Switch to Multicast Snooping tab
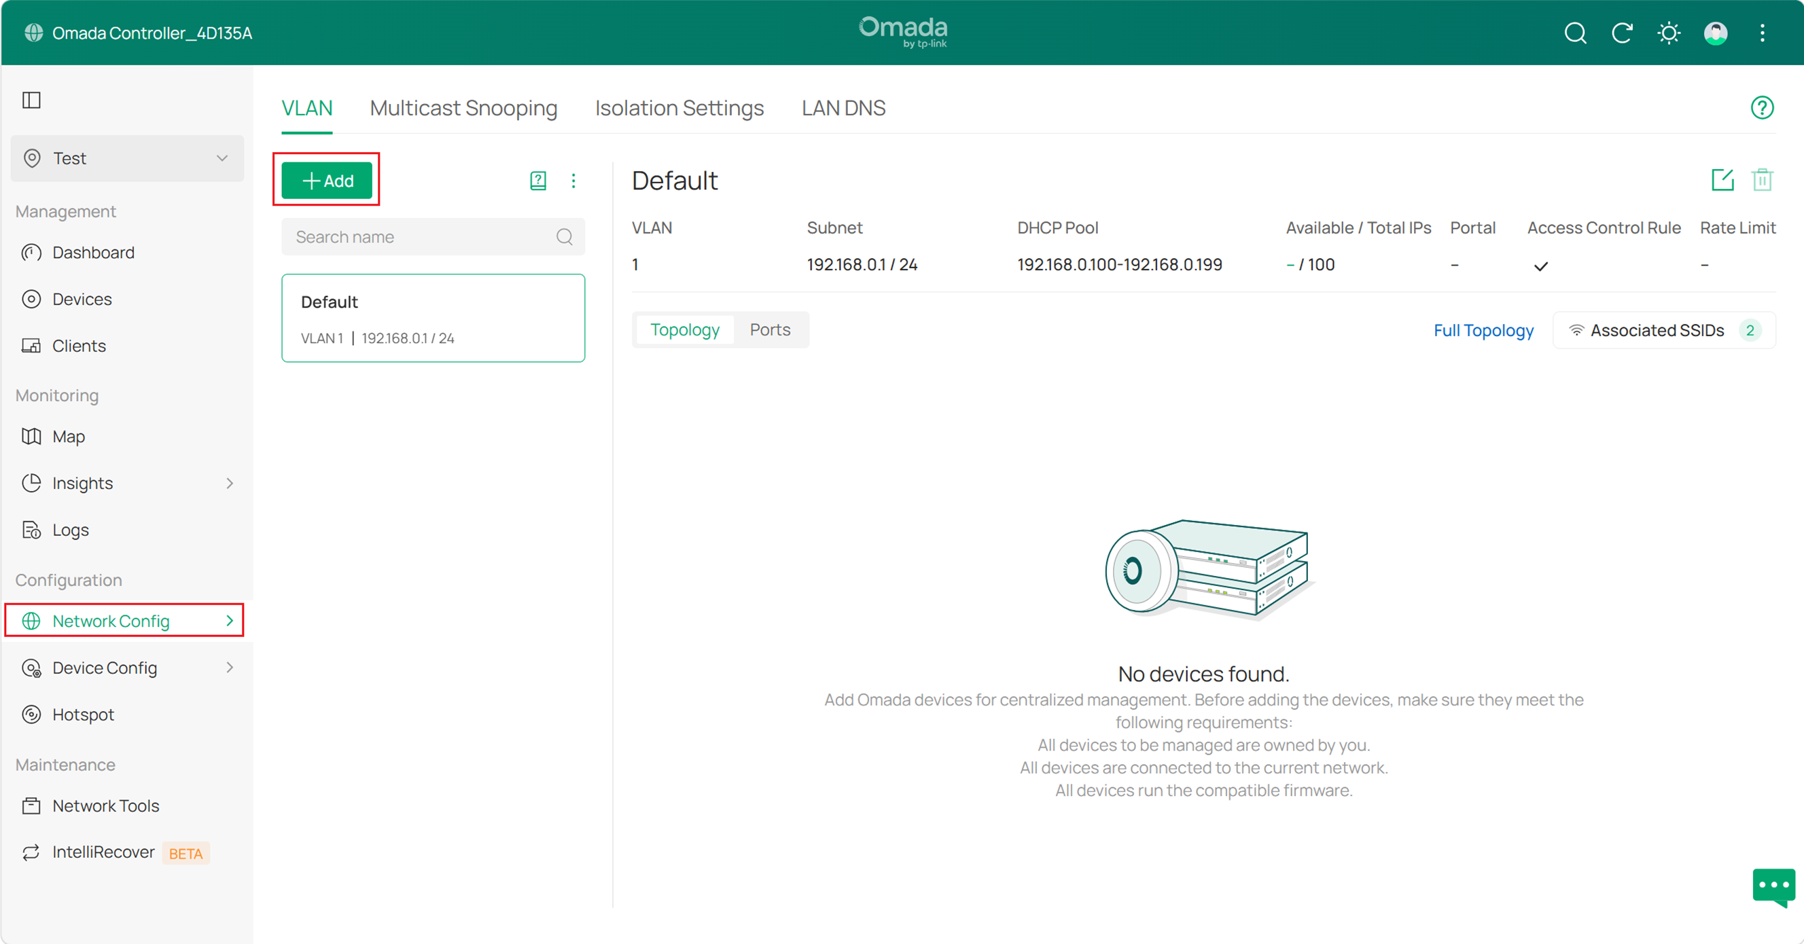 (x=463, y=108)
